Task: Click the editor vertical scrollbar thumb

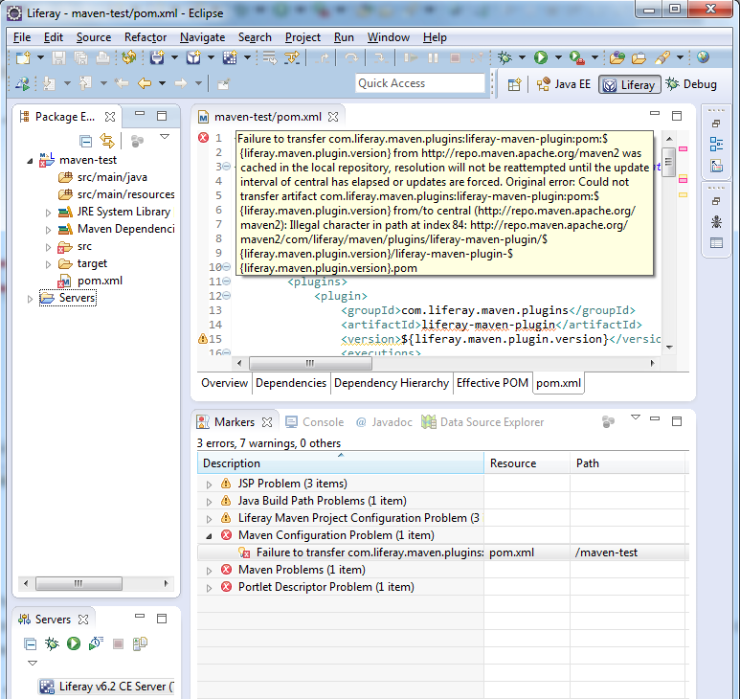Action: pos(668,162)
